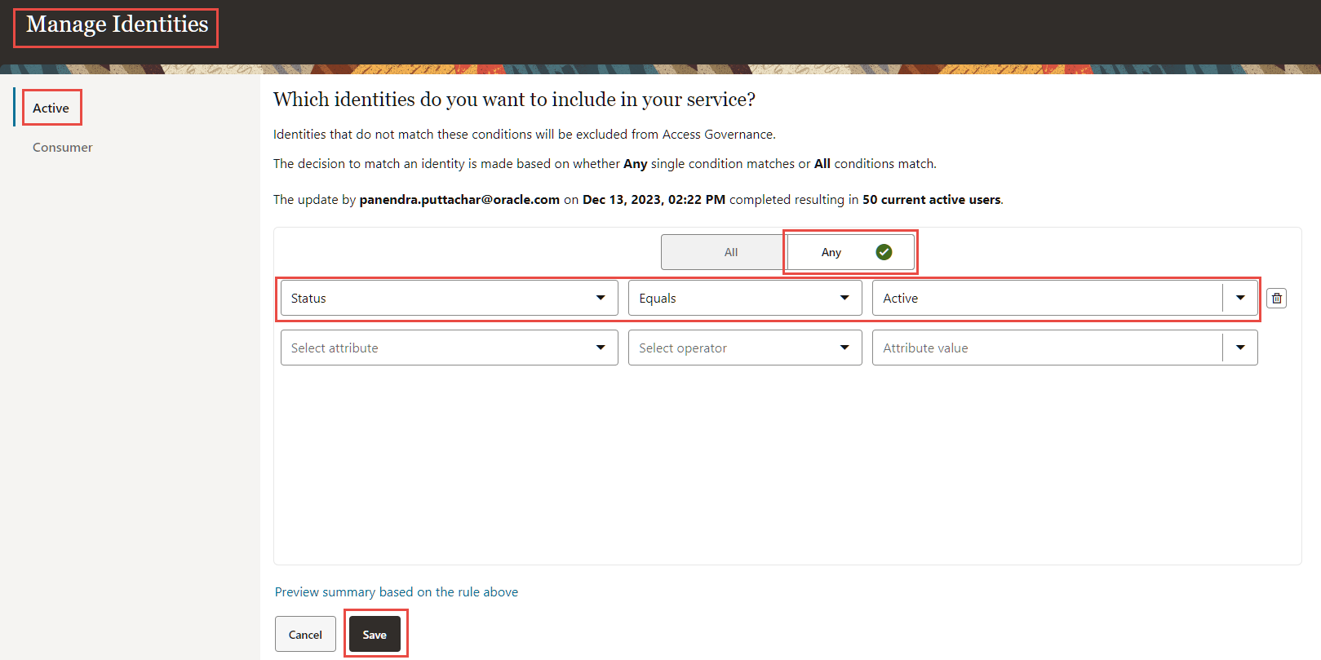Click the Attribute value input field
1321x660 pixels.
(1048, 348)
